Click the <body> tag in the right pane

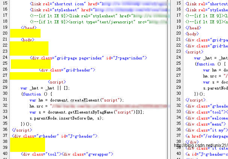point(192,34)
